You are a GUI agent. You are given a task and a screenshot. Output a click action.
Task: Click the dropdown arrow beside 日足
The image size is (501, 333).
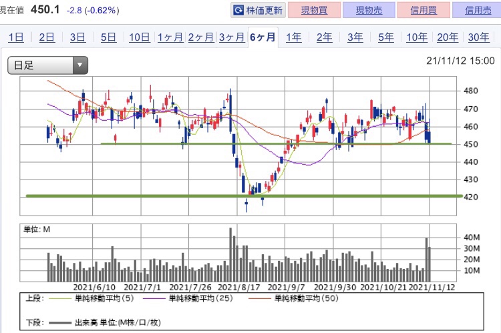pyautogui.click(x=80, y=65)
